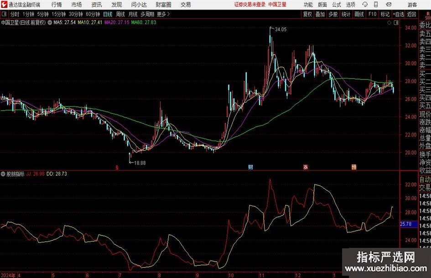This screenshot has height=278, width=431.
Task: Click the 游客 guest account label
Action: tap(412, 5)
